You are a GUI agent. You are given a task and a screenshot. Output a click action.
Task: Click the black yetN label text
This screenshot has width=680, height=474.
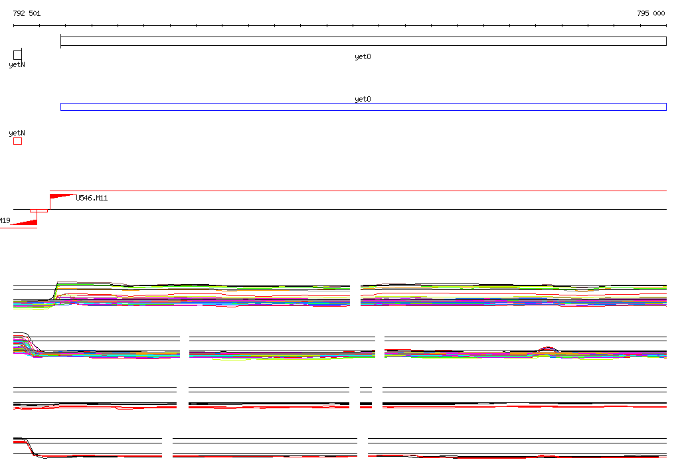(17, 64)
